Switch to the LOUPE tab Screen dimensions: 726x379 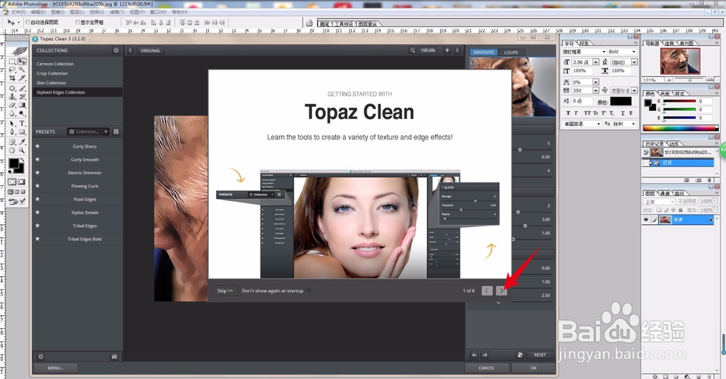(510, 52)
